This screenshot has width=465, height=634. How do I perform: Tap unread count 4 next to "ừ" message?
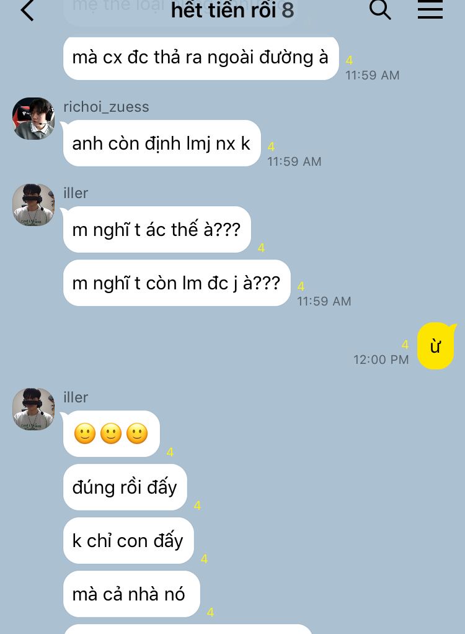(405, 345)
